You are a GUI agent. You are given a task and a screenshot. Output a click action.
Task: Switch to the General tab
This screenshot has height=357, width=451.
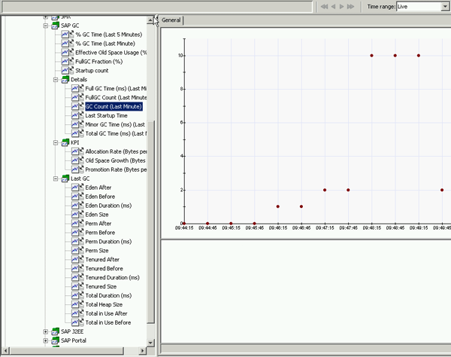click(171, 20)
